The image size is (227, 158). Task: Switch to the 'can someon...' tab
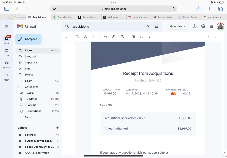click(x=214, y=17)
